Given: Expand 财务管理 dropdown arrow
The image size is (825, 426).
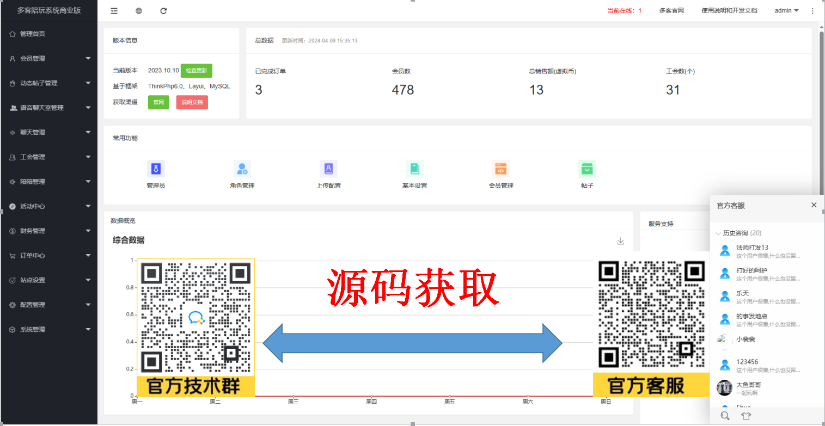Looking at the screenshot, I should pos(88,231).
